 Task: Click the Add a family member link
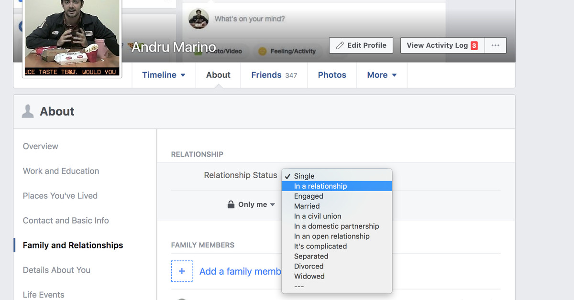240,271
